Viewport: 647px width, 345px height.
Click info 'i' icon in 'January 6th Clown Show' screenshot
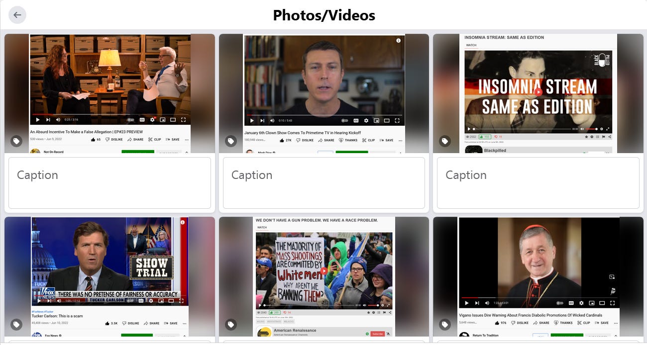pos(398,41)
